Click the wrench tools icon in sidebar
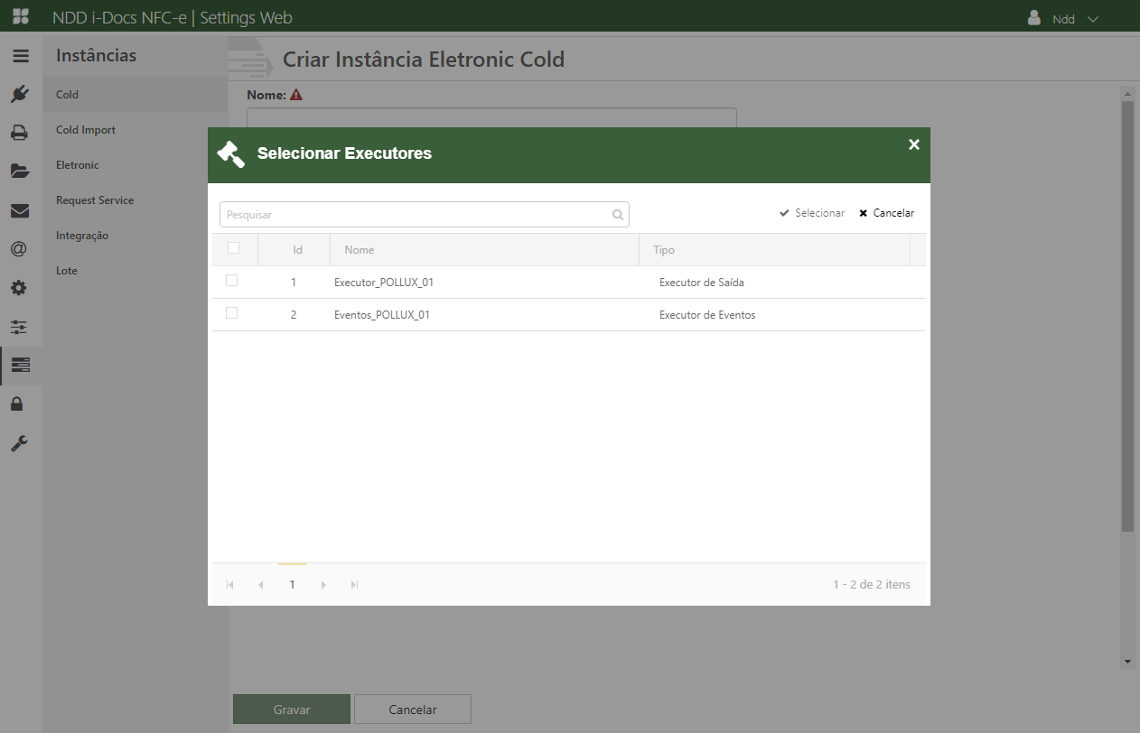Image resolution: width=1140 pixels, height=733 pixels. (x=20, y=443)
